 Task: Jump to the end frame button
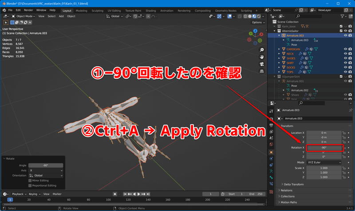tap(148, 194)
